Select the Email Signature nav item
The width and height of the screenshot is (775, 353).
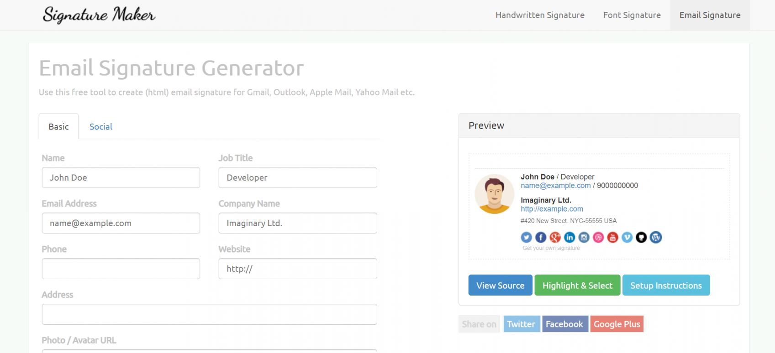710,15
